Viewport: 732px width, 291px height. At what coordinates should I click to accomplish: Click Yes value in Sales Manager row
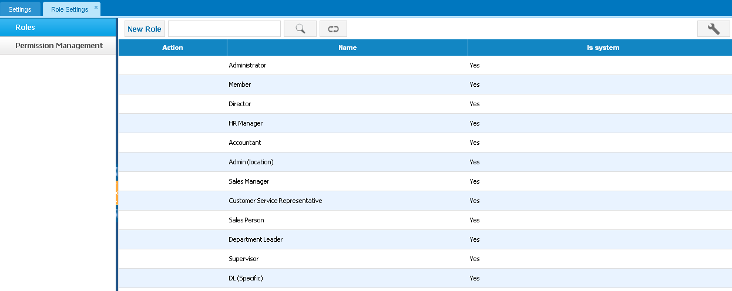[x=475, y=181]
